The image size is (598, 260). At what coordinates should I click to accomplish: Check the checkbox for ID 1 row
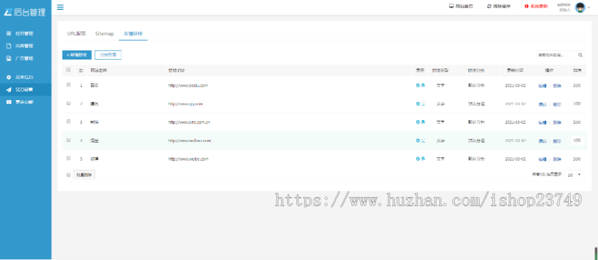68,85
